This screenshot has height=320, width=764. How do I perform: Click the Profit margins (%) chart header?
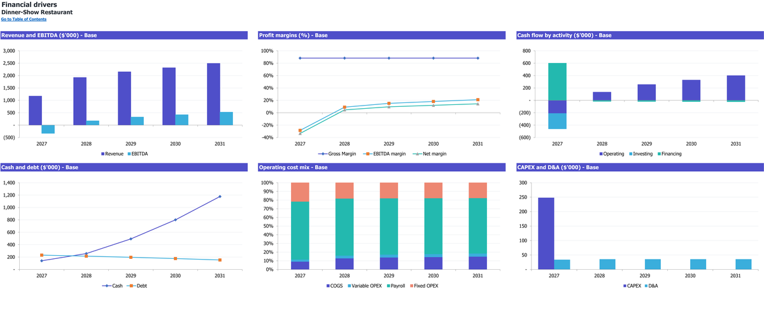pos(382,35)
